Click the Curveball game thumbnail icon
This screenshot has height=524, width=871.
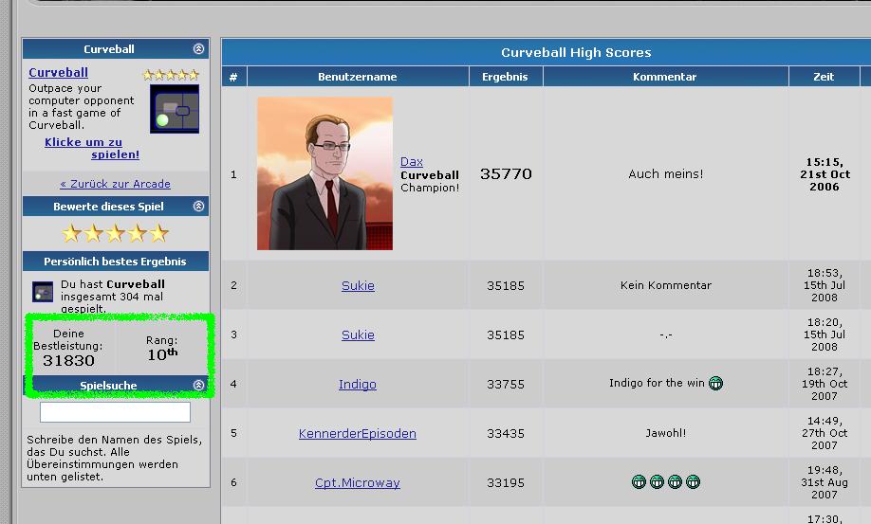pyautogui.click(x=175, y=109)
